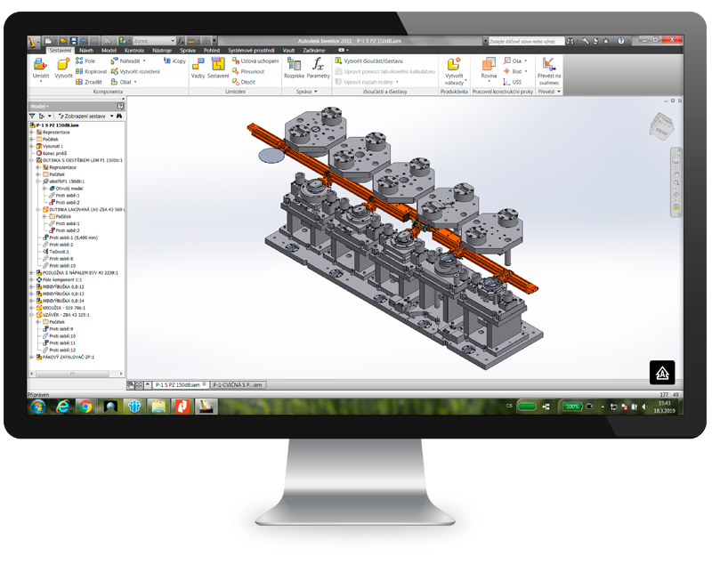
Task: Open the Nástroje ribbon tab
Action: click(x=161, y=51)
